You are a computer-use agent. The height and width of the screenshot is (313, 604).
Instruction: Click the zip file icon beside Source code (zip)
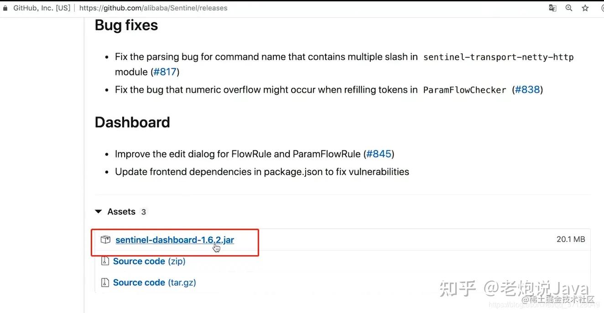click(x=105, y=261)
